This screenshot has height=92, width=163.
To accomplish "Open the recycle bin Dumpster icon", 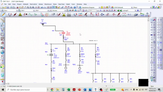I will [x=3, y=75].
